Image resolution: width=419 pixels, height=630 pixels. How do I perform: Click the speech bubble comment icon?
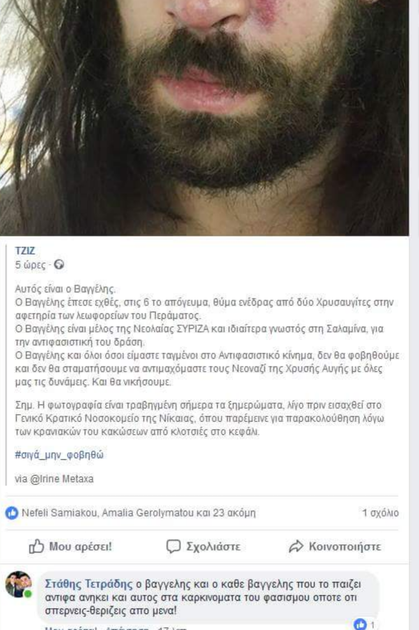pos(173,546)
